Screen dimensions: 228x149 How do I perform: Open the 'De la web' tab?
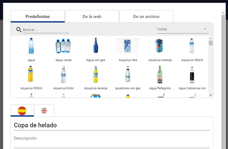click(92, 16)
